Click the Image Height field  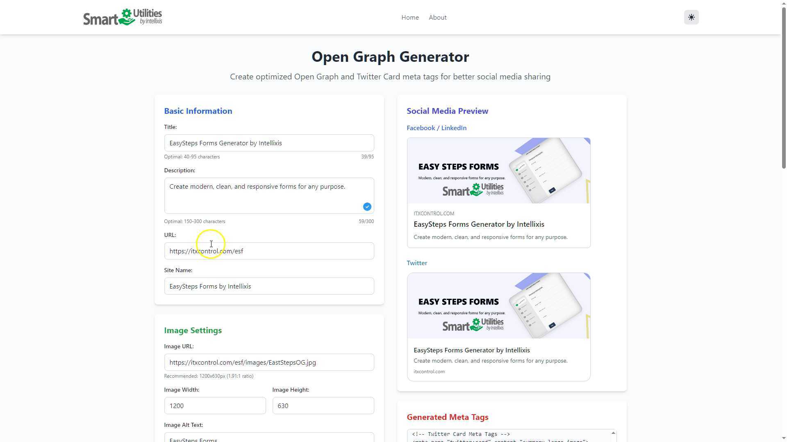323,406
